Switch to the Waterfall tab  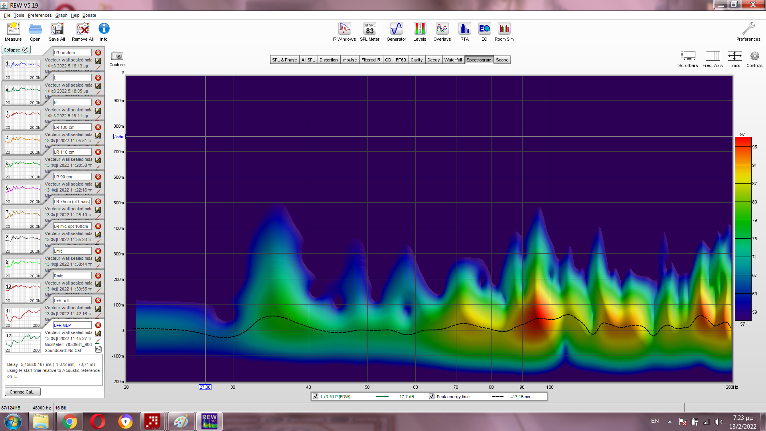[x=453, y=60]
